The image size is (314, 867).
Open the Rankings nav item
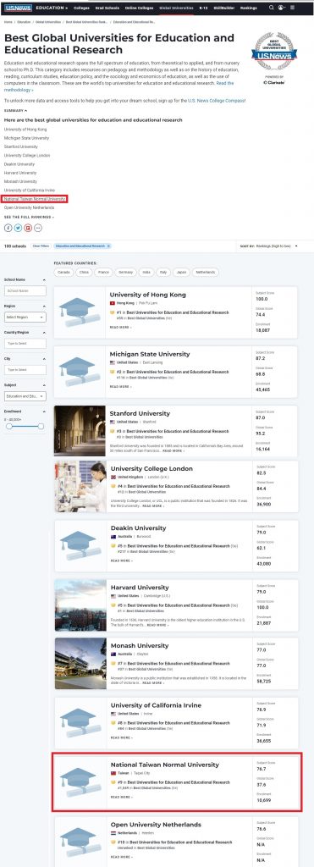(x=249, y=8)
